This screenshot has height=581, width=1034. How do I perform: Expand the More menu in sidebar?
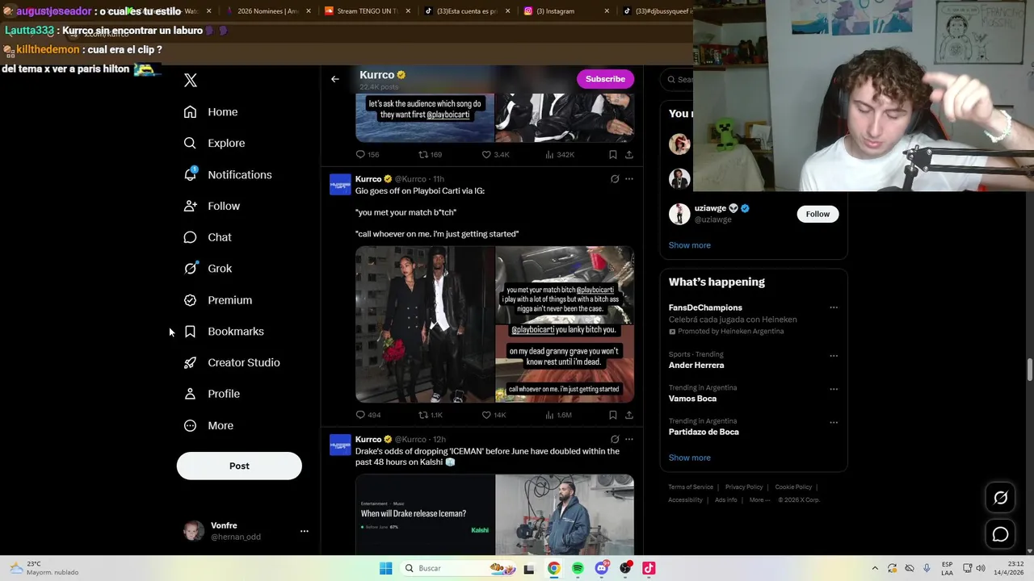(208, 425)
